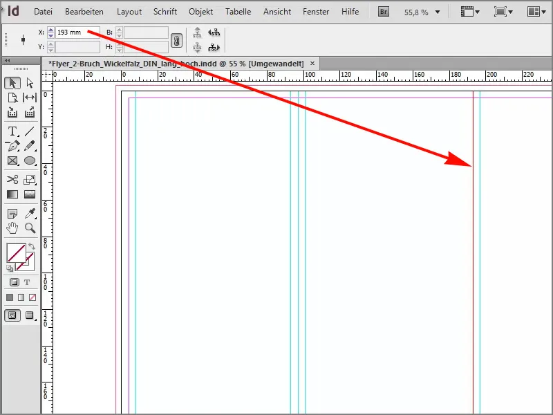Toggle formatting affects text
553x415 pixels.
click(x=27, y=282)
